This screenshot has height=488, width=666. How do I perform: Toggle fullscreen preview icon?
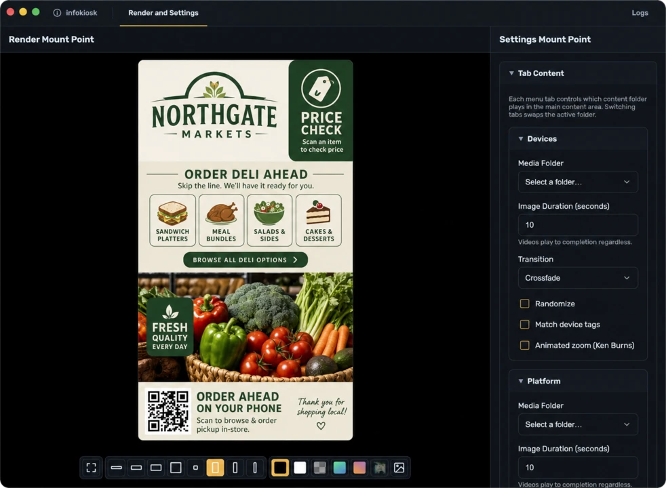[92, 468]
